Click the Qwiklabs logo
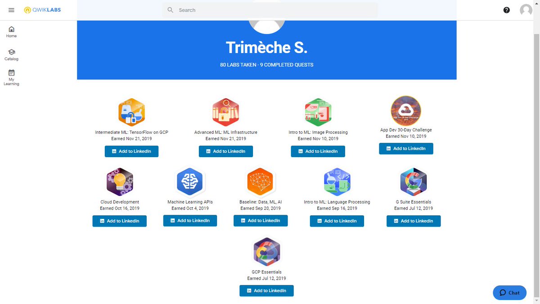 (42, 10)
